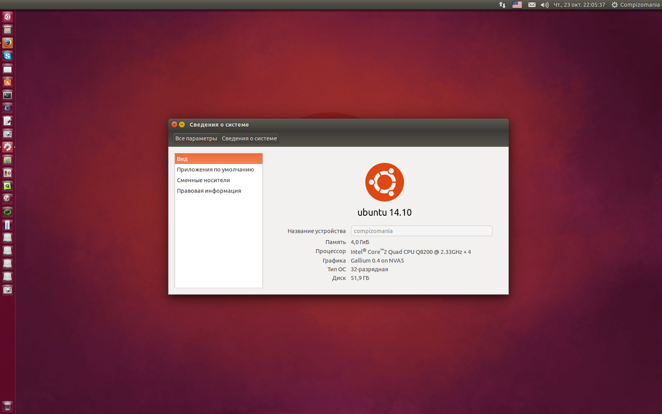Launch the Terminal from the launcher
Viewport: 662px width, 414px height.
point(7,95)
